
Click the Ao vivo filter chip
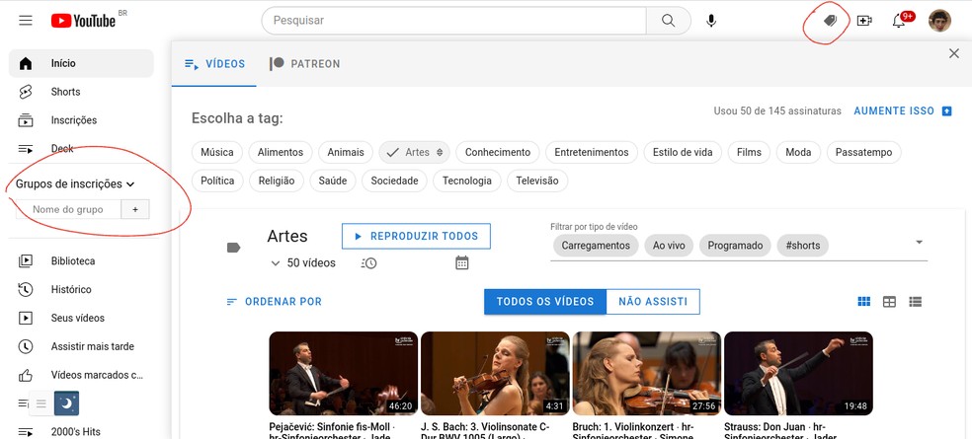click(669, 246)
